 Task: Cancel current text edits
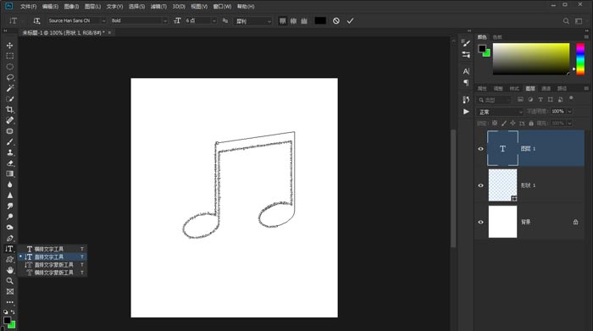click(336, 21)
